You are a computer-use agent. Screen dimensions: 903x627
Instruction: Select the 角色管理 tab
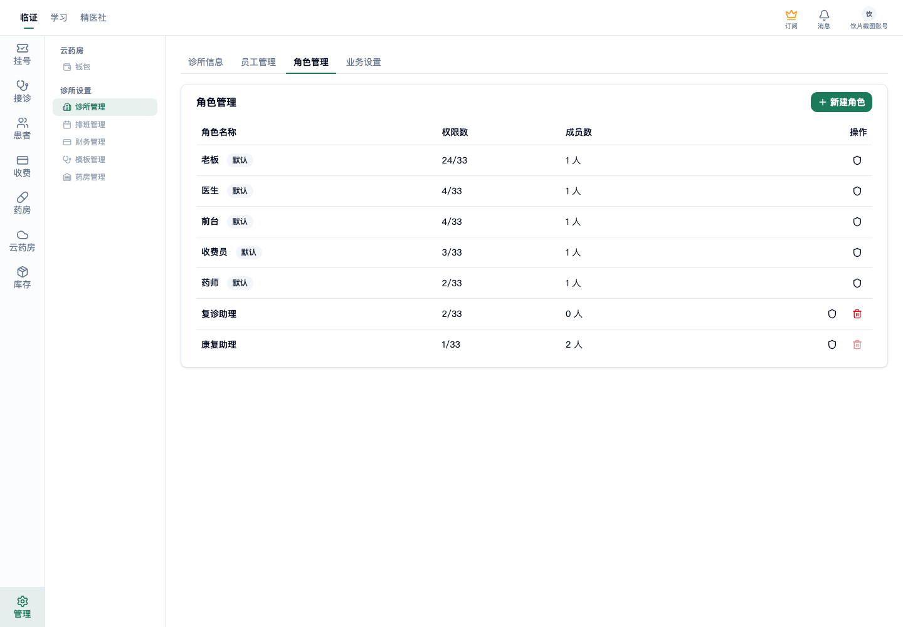click(311, 62)
